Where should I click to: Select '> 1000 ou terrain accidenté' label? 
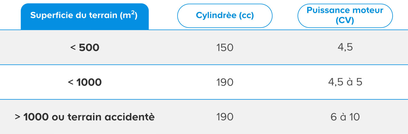[85, 117]
